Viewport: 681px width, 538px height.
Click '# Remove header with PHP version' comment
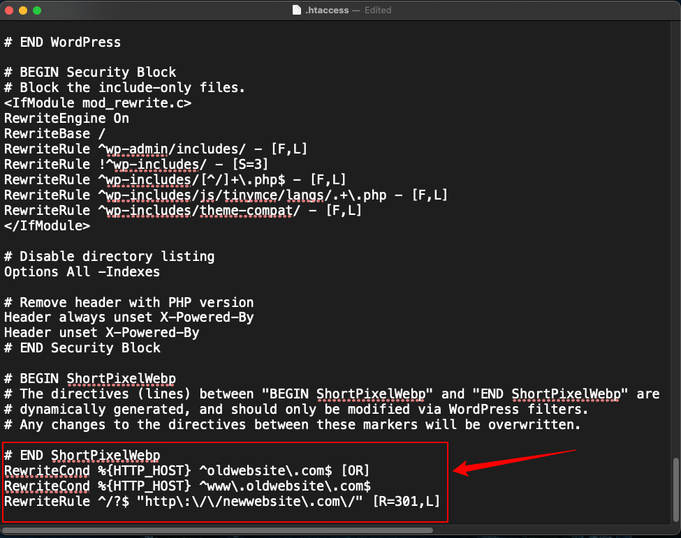tap(129, 302)
